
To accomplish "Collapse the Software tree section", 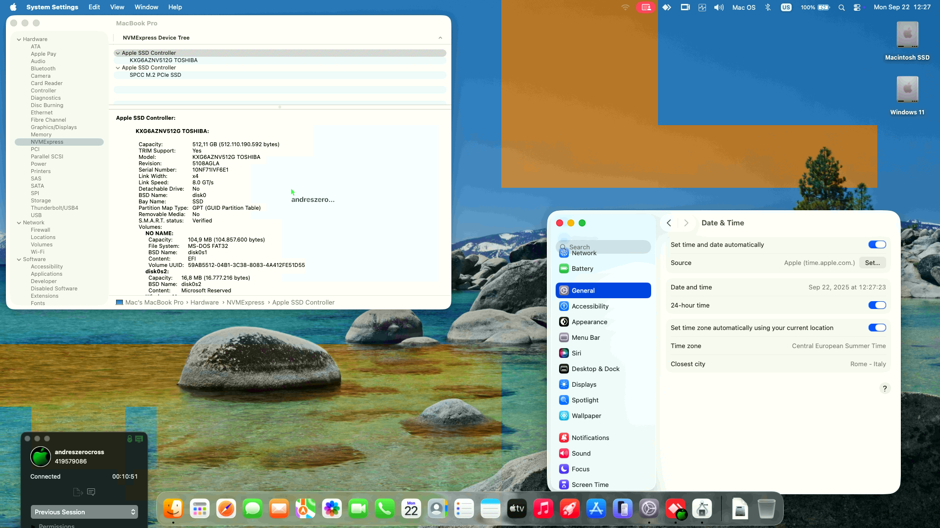I will tap(19, 259).
